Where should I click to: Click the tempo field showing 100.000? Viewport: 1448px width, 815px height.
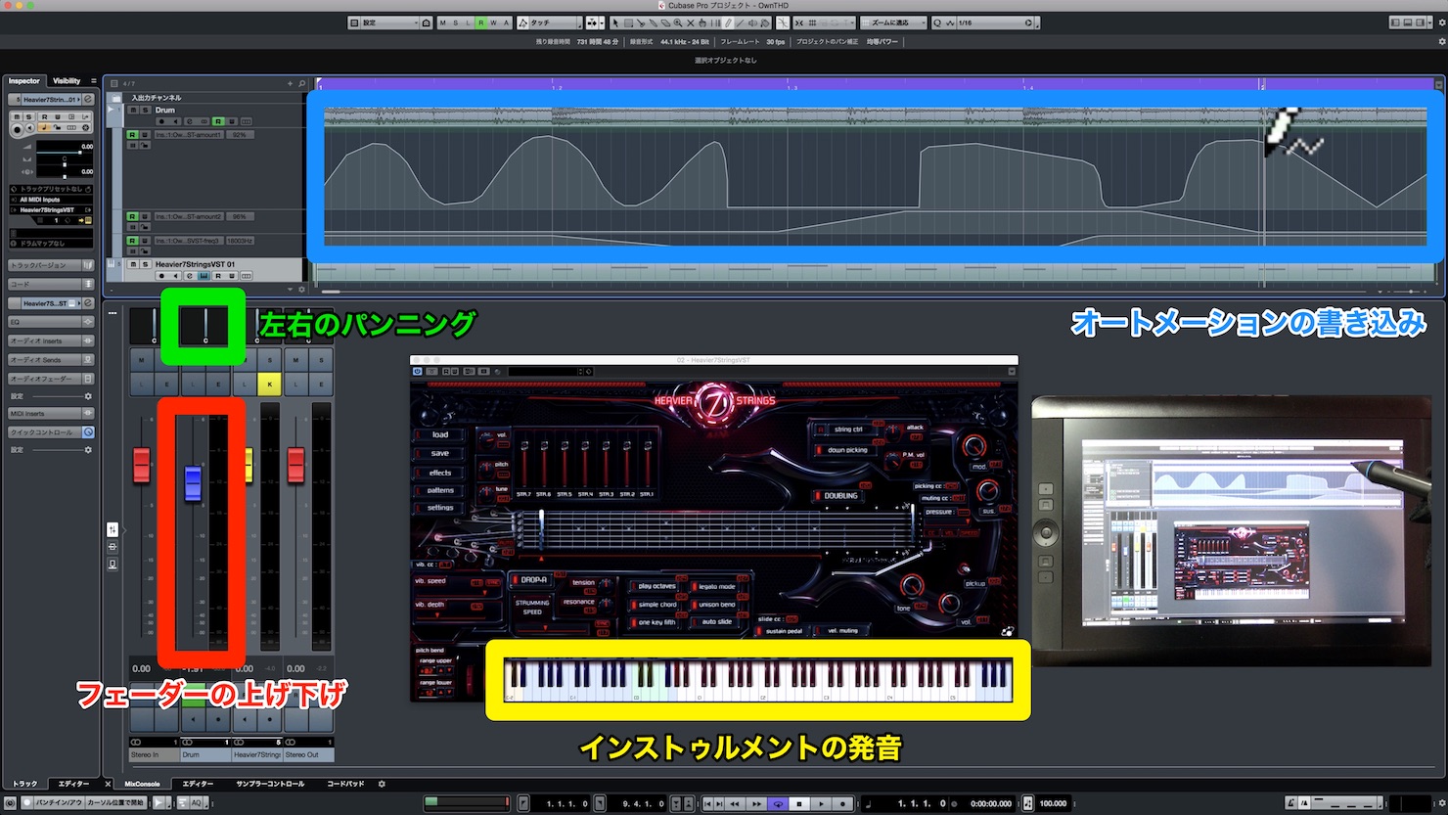(x=1053, y=803)
